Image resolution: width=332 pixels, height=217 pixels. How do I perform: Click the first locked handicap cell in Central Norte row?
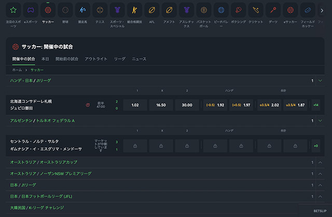pos(215,146)
